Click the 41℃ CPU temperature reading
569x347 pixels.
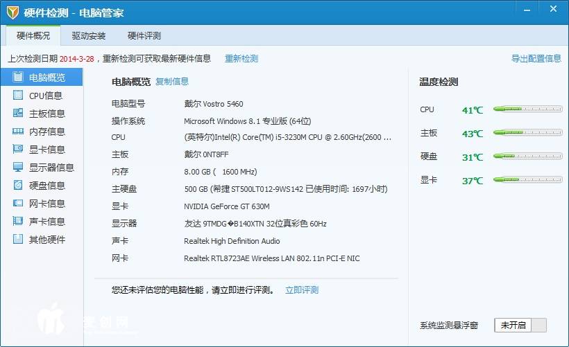(x=473, y=110)
